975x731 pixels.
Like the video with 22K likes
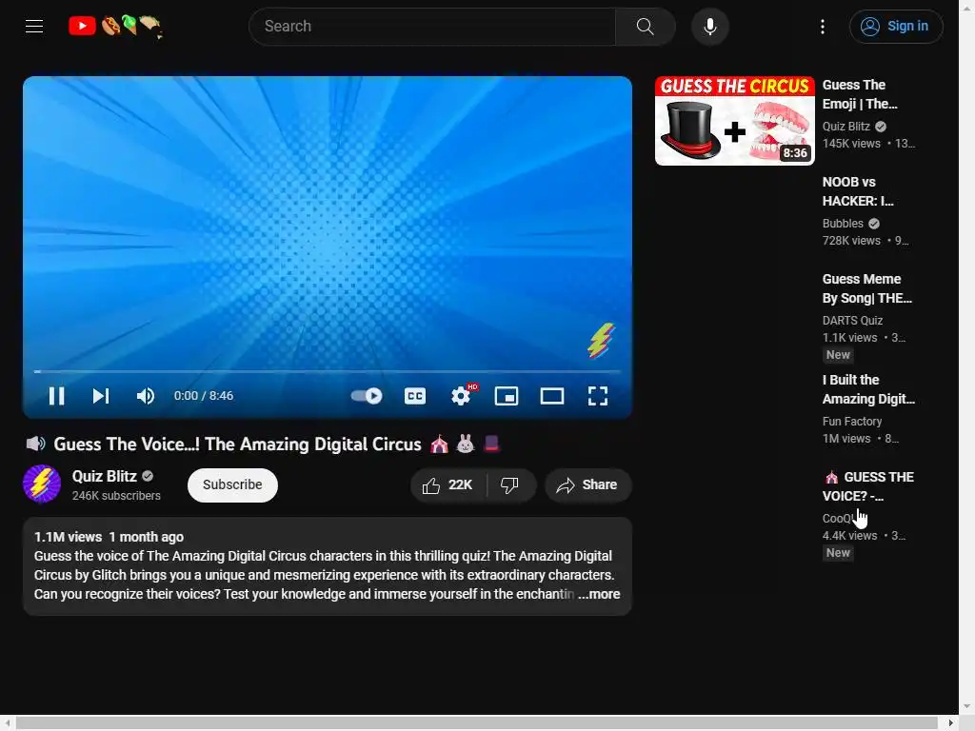(448, 485)
